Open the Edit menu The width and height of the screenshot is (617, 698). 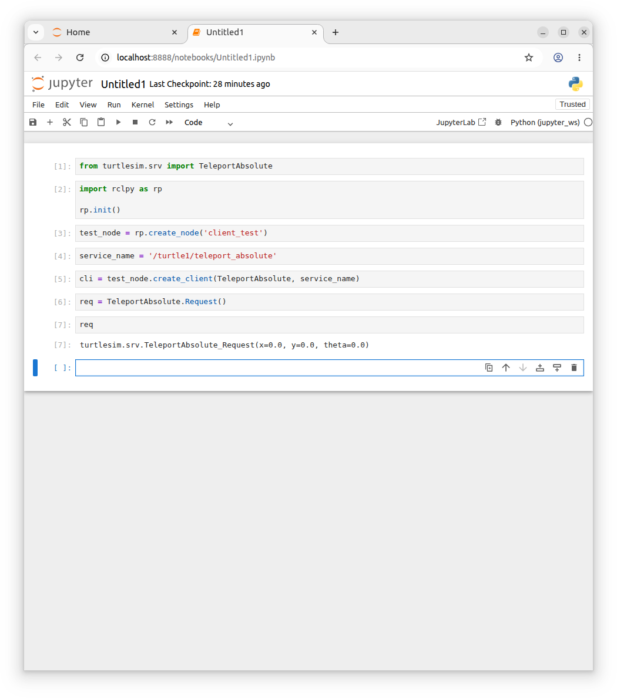pos(62,104)
